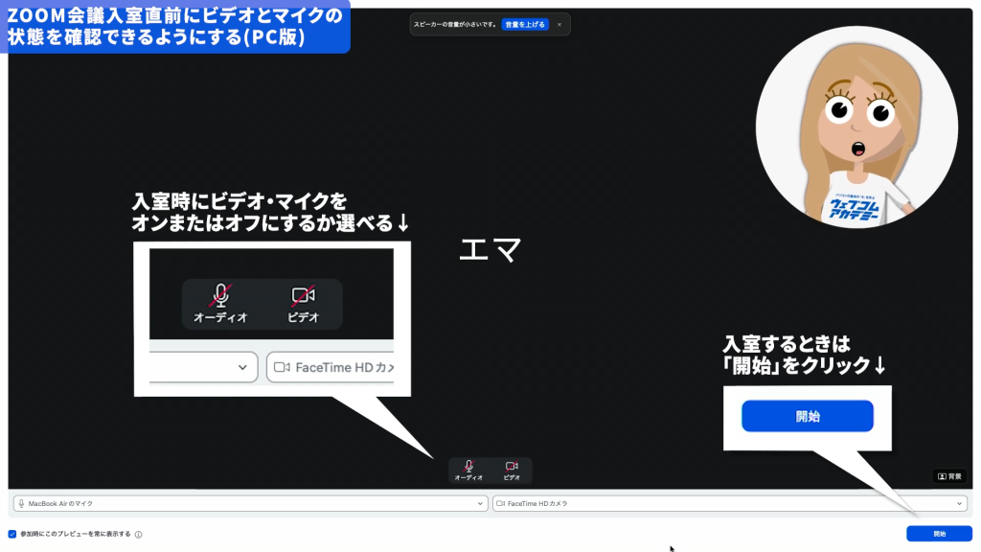The image size is (981, 552).
Task: Expand the FaceTime HD カメラ dropdown arrow at far right
Action: pos(959,503)
